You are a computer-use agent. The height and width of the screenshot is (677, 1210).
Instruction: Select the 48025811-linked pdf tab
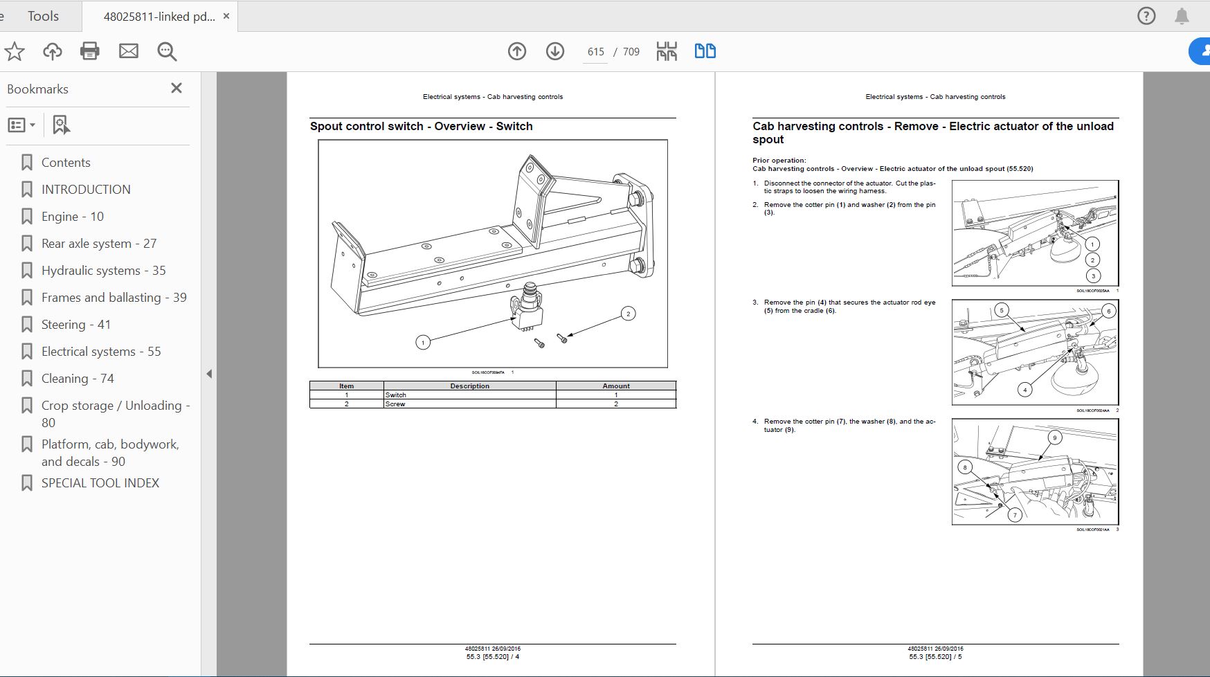click(159, 16)
